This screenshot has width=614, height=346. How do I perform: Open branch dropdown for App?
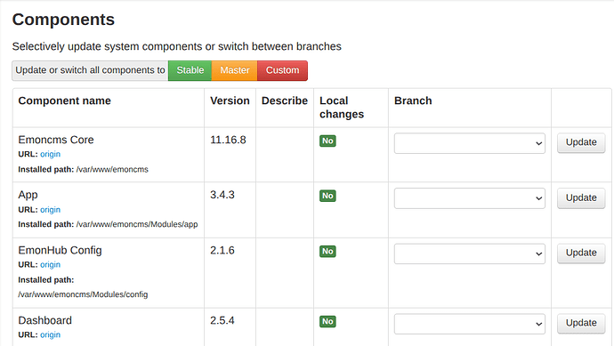(x=470, y=198)
